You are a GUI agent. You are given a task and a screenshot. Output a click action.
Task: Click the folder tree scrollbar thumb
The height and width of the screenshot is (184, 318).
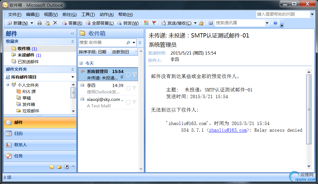tap(73, 93)
